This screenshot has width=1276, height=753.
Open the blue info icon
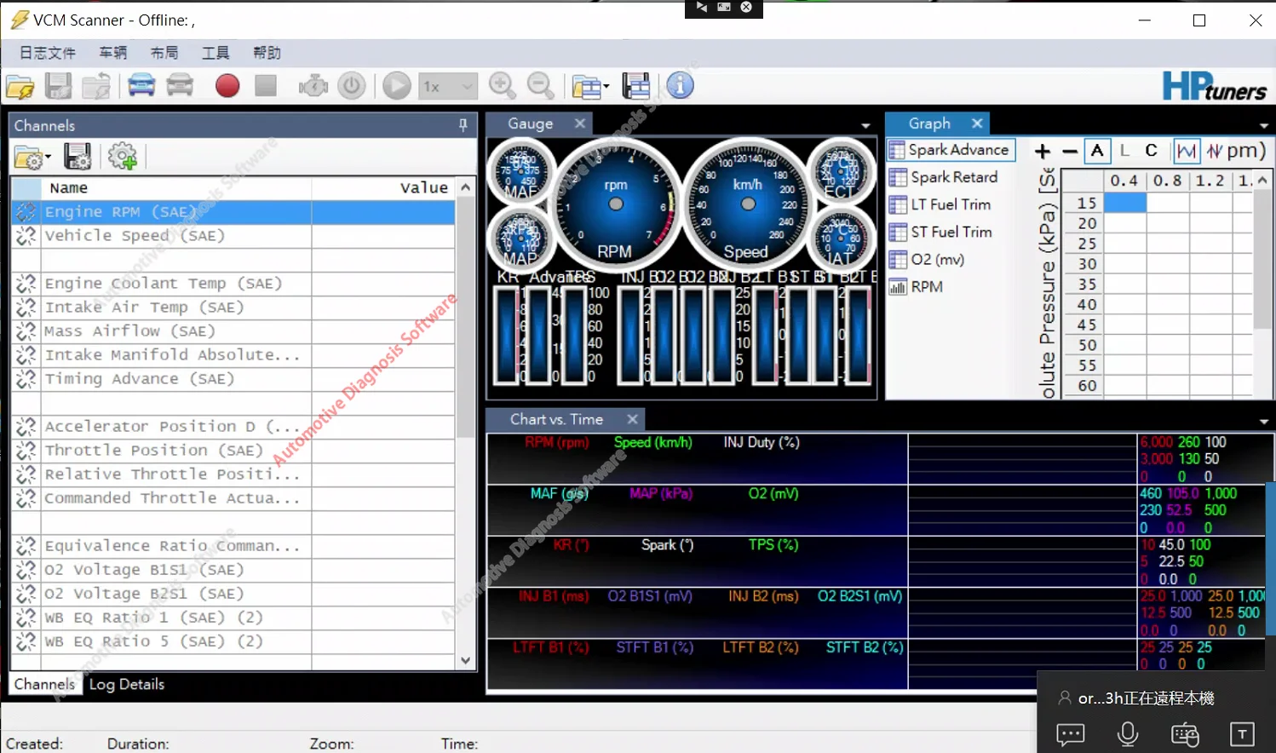680,85
